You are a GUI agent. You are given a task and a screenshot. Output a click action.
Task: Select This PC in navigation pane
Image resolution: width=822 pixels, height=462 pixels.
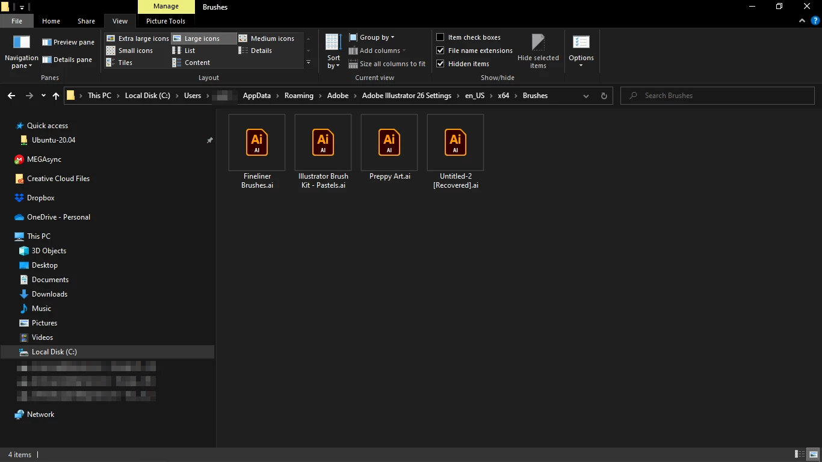39,236
